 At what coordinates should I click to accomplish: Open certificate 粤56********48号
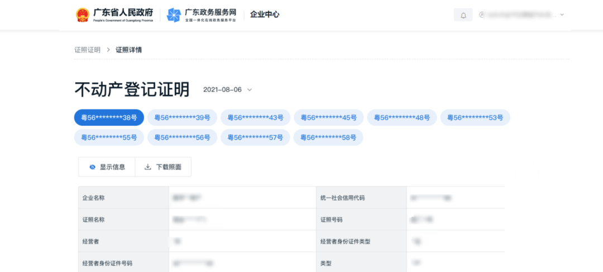pos(401,118)
